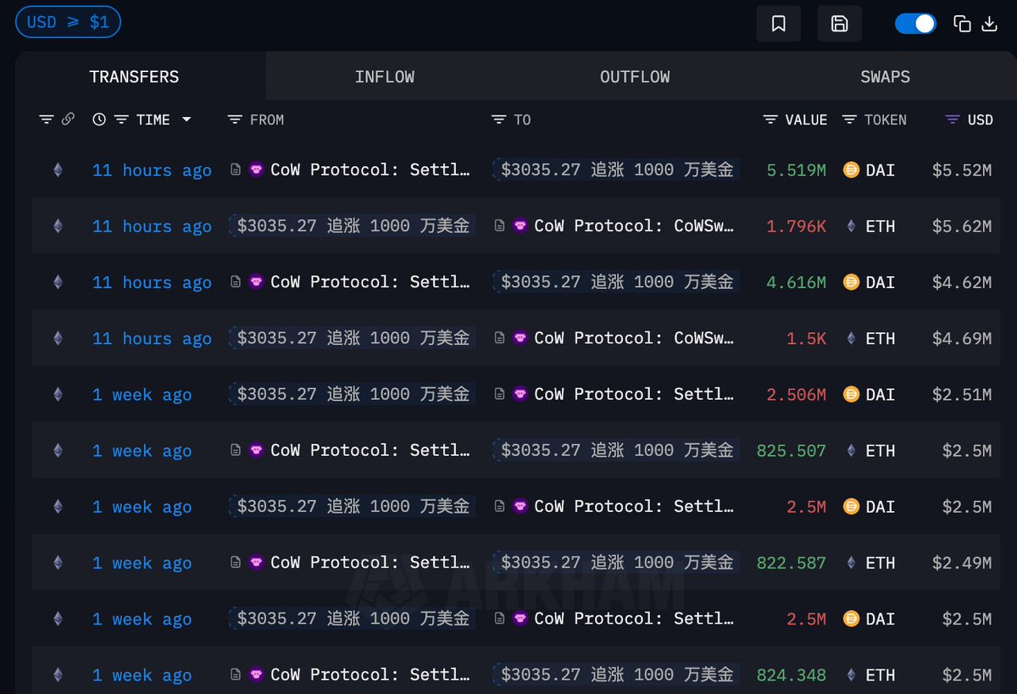Viewport: 1017px width, 694px height.
Task: Click Ethereum chain icon in 1.796K ETH row
Action: (58, 226)
